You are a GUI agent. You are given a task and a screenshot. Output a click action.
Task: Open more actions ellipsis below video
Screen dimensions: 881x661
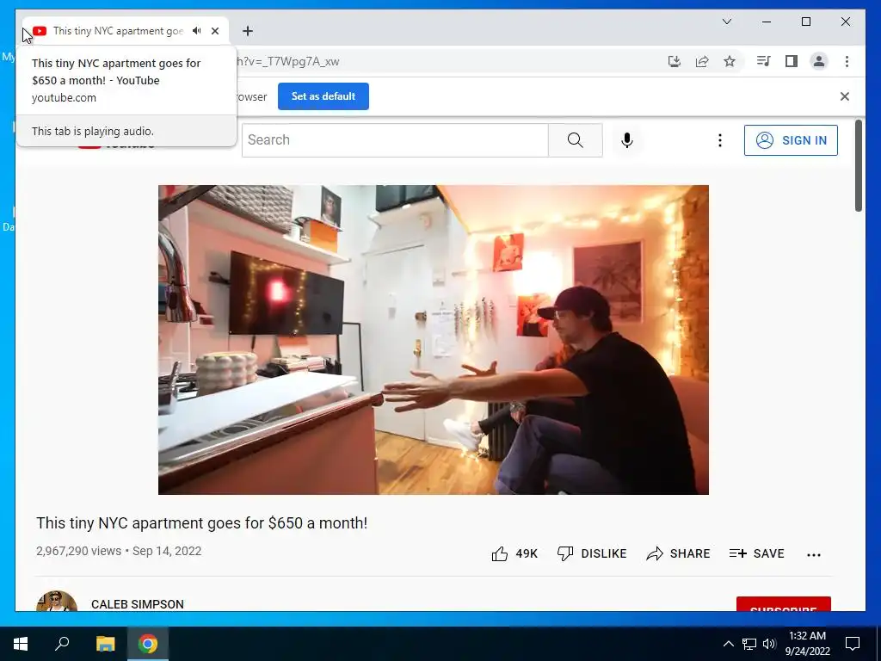pos(814,555)
